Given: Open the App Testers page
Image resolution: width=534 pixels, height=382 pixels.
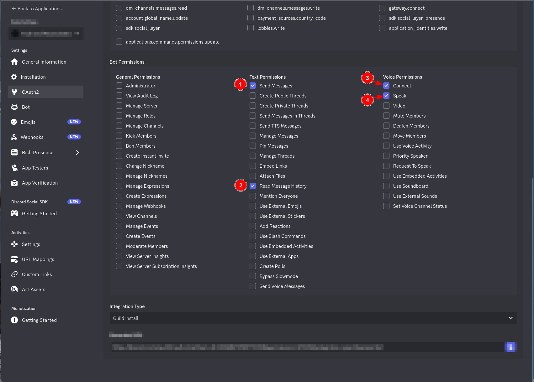Looking at the screenshot, I should tap(46, 168).
